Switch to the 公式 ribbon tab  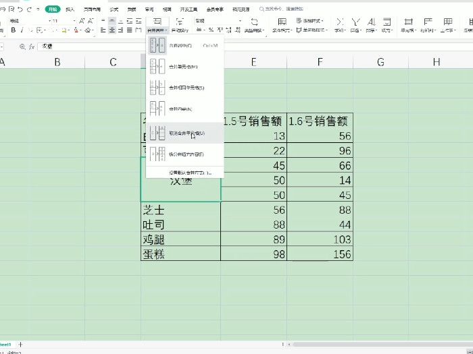(x=114, y=9)
